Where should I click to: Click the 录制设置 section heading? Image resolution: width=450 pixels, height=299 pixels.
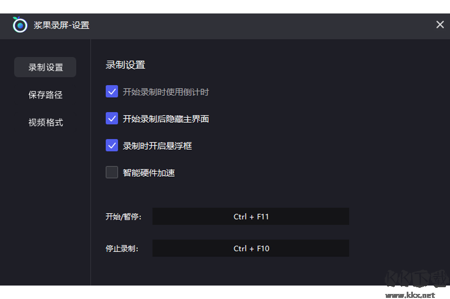tap(125, 65)
